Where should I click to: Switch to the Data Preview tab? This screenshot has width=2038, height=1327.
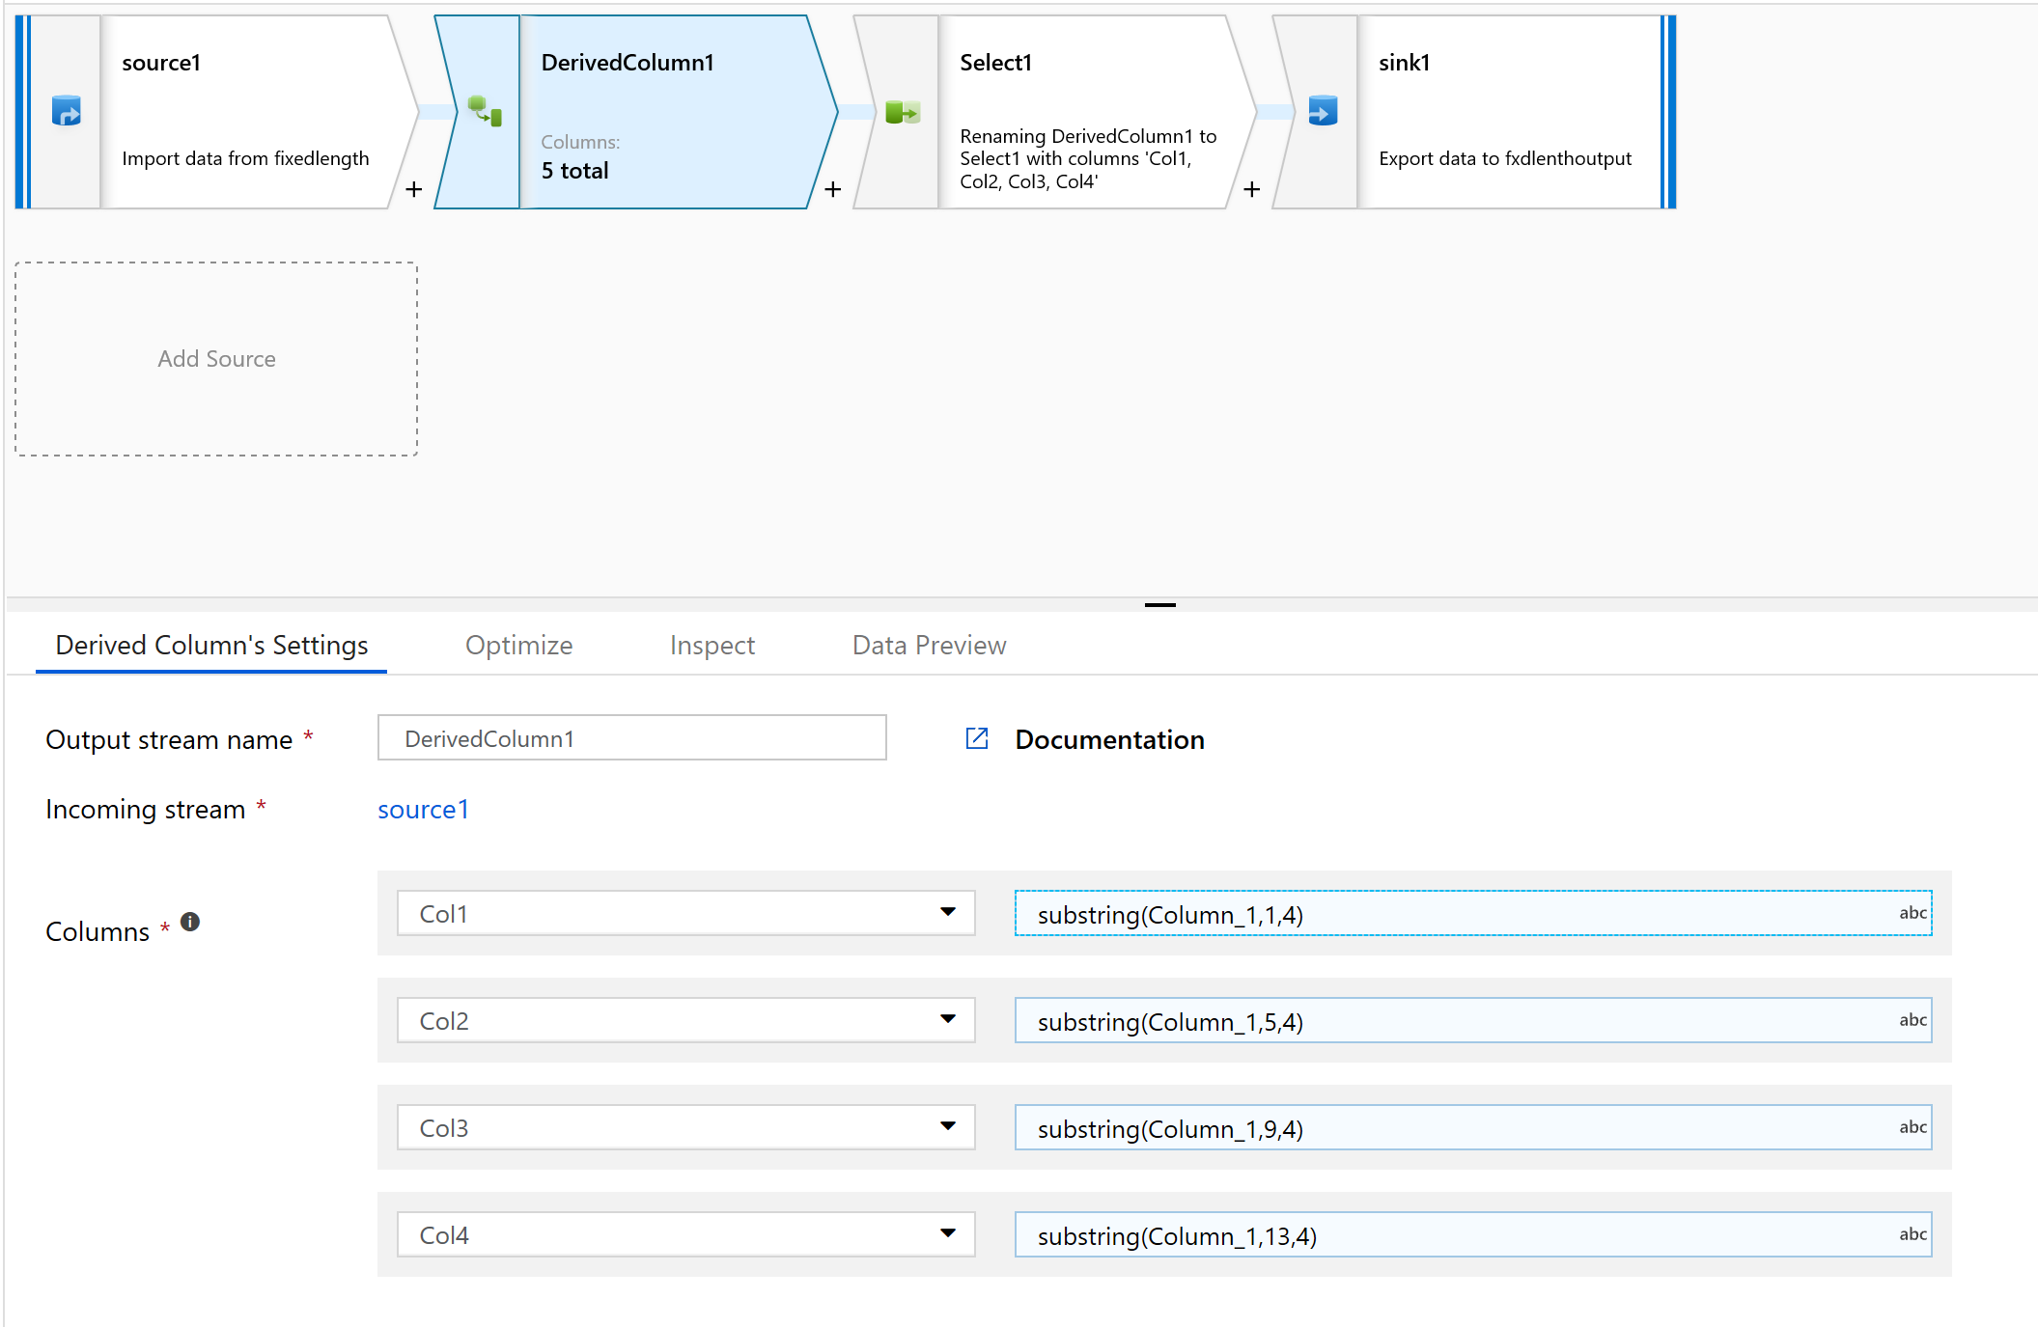click(x=929, y=645)
